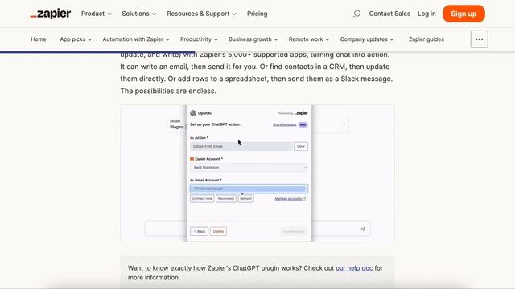Open the our help doc link
The image size is (515, 289).
354,268
